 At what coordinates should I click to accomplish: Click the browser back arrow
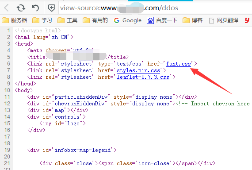[7, 8]
